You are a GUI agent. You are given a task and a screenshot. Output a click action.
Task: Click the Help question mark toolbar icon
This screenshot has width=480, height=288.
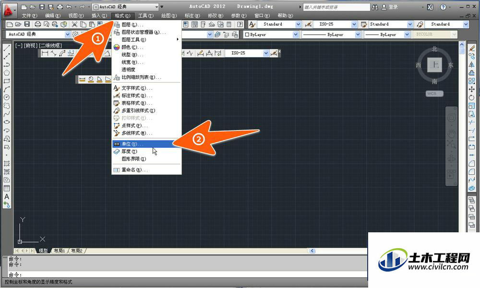pos(240,24)
